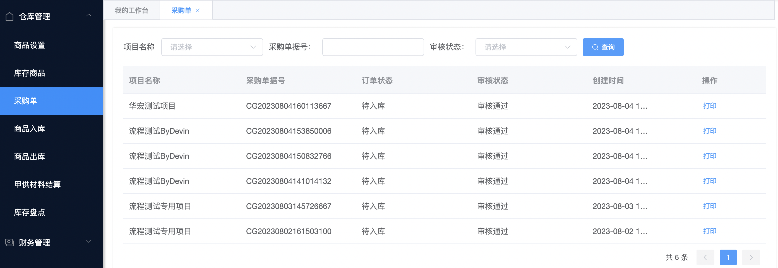Click the 订单状态 column header
778x268 pixels.
pos(377,81)
